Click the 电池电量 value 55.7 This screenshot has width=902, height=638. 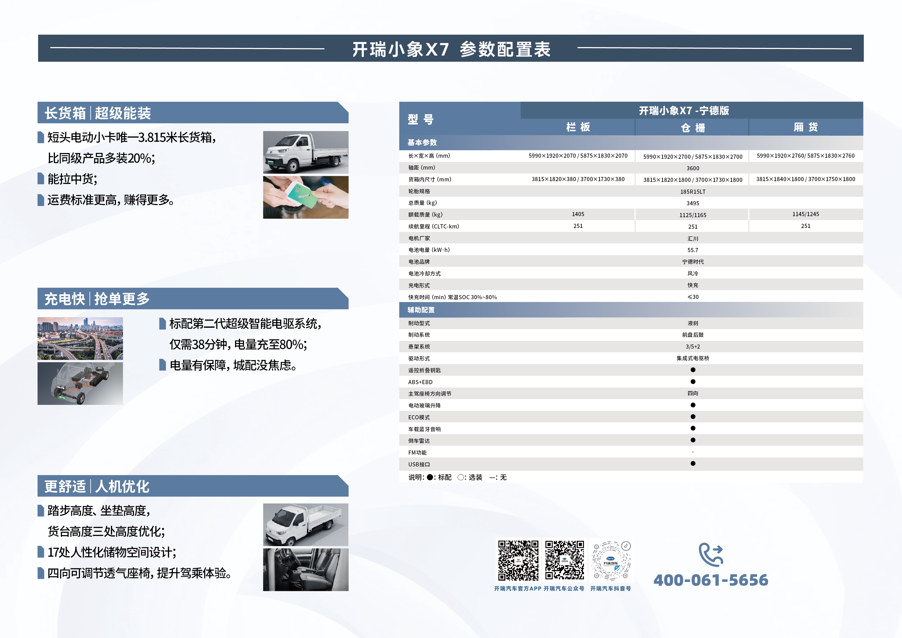click(693, 250)
